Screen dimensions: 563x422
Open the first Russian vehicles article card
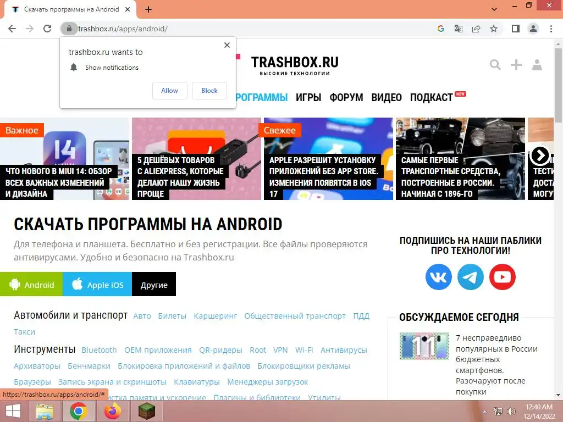coord(460,159)
